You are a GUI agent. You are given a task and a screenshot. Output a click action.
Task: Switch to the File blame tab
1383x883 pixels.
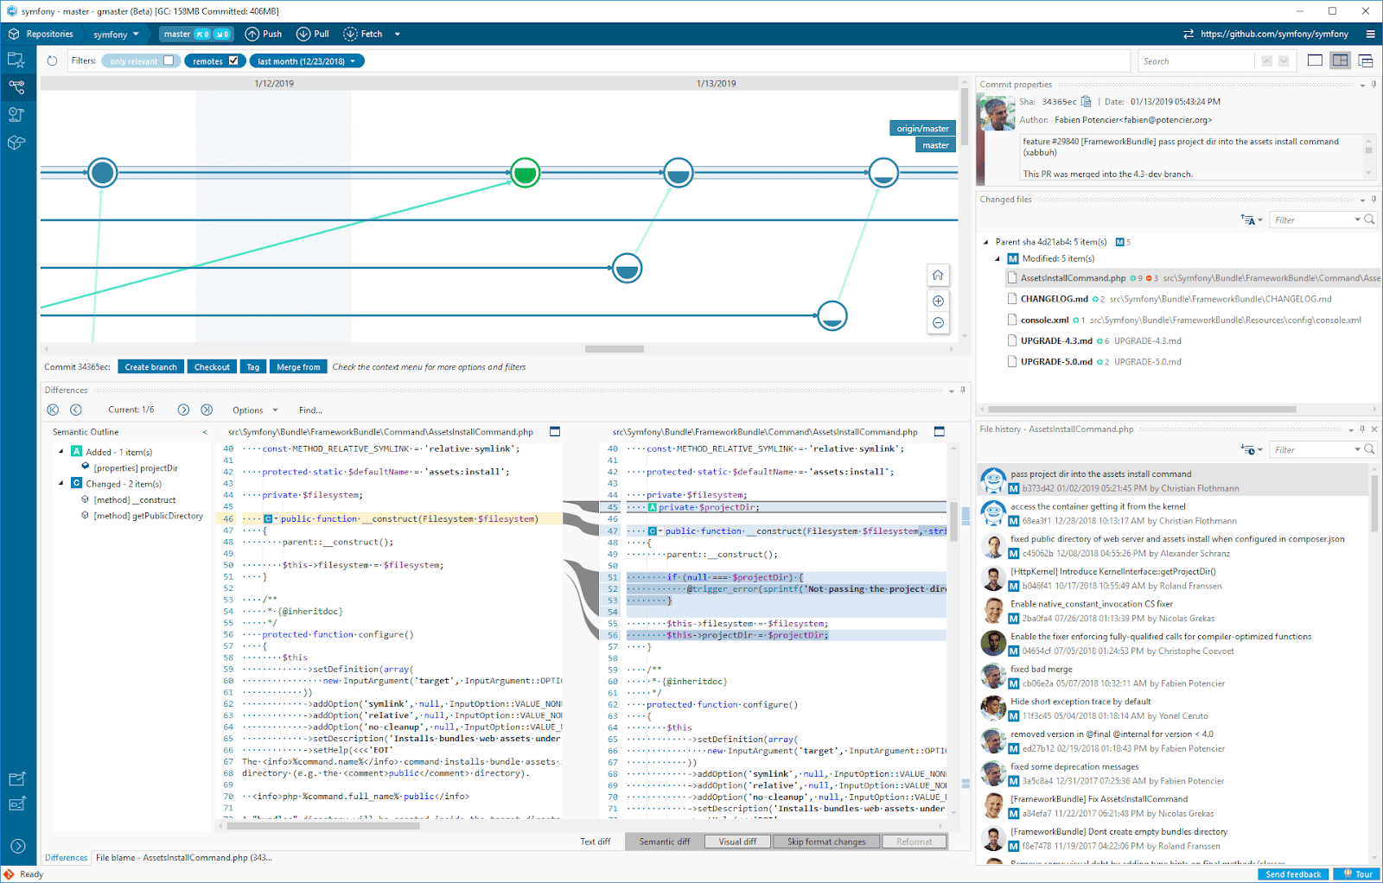[183, 858]
